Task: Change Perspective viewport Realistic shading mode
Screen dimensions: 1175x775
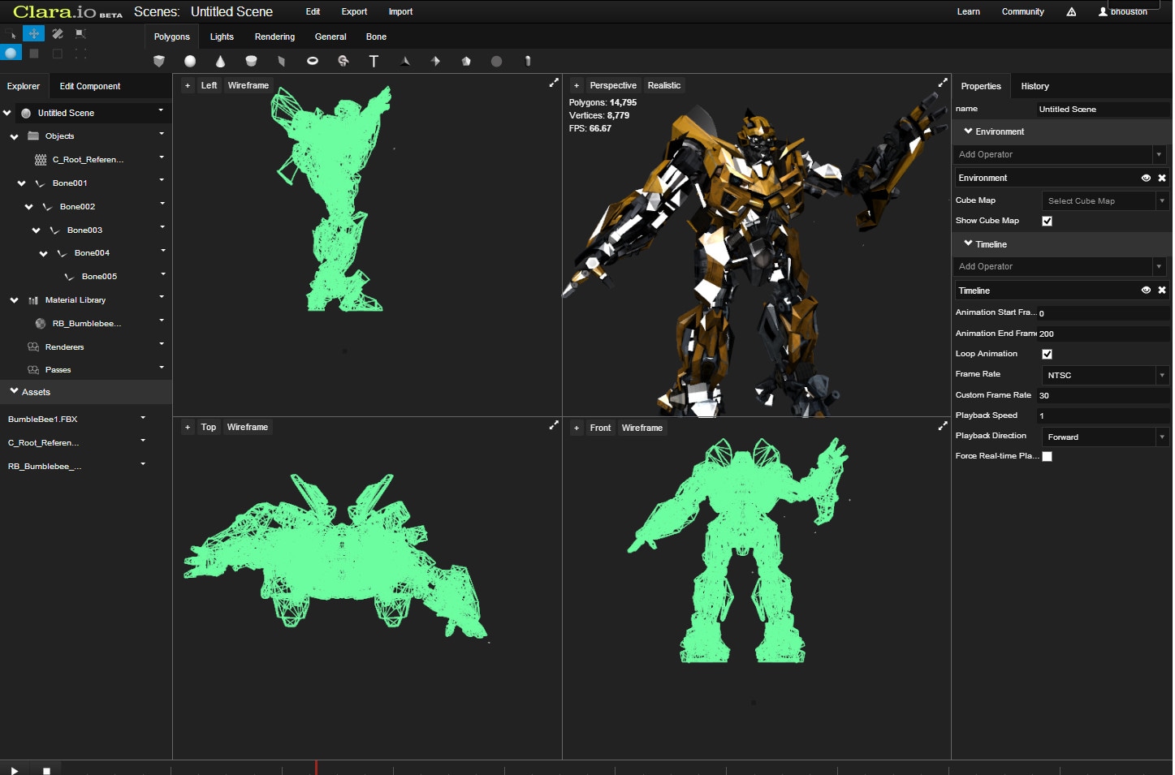Action: coord(664,85)
